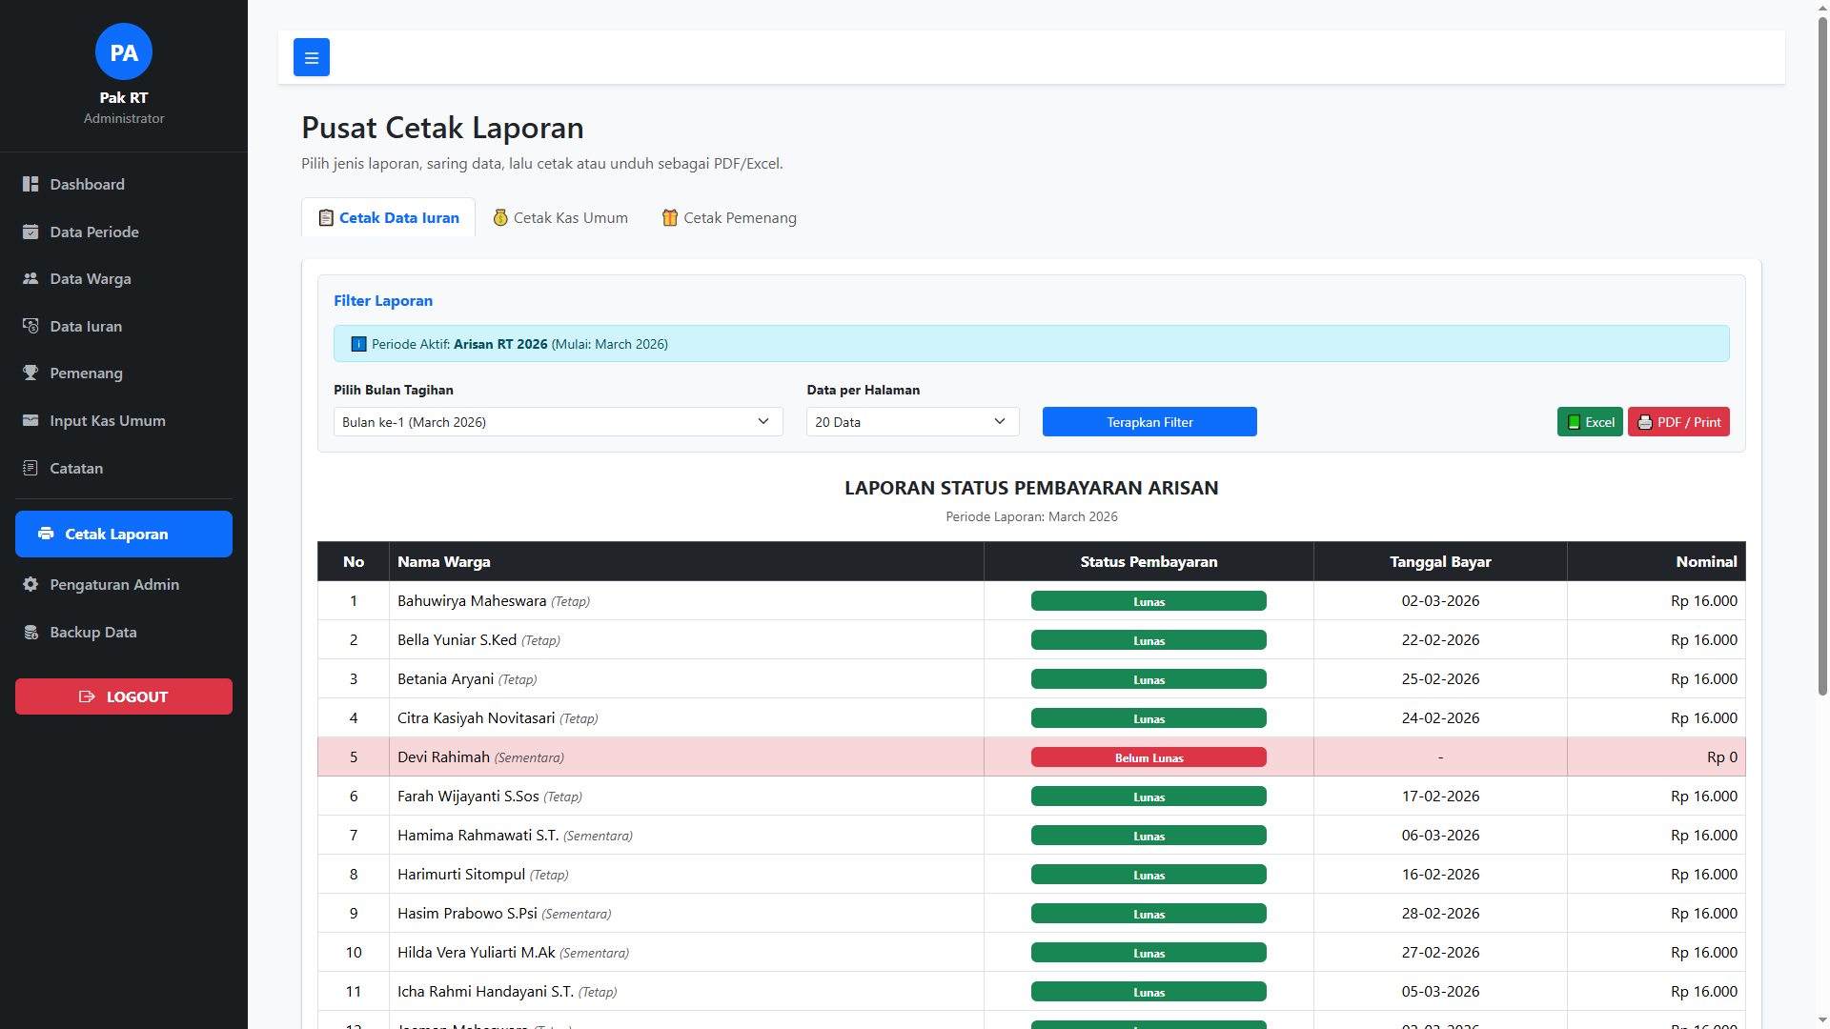Open Pengaturan Admin gear item

click(113, 584)
